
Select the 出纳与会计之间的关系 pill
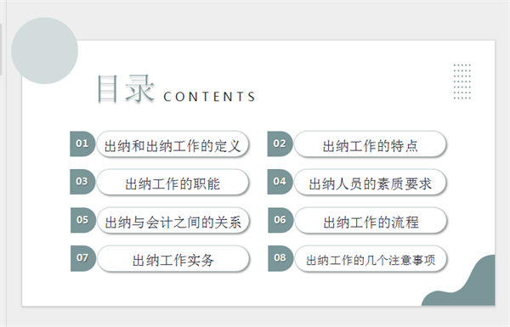tap(173, 221)
